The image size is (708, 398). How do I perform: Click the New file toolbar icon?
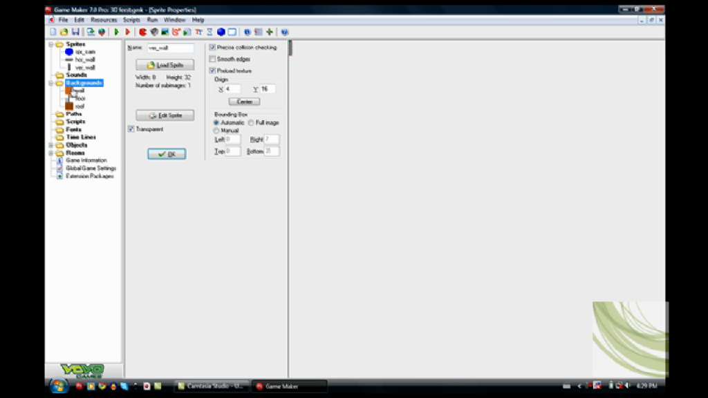click(x=53, y=32)
